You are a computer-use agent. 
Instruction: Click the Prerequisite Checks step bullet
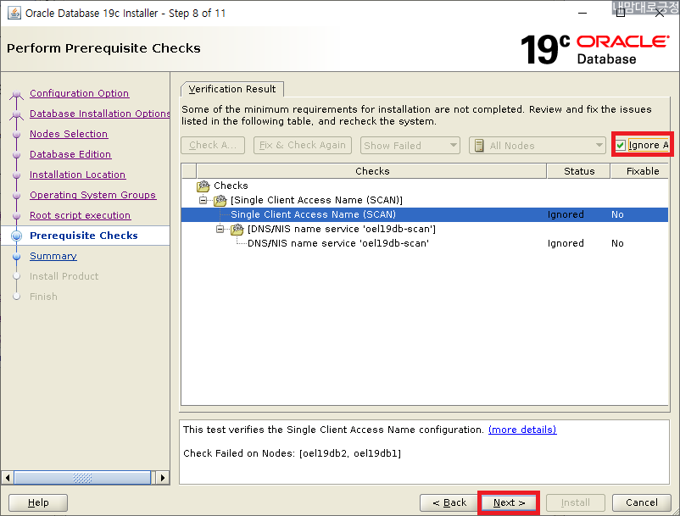coord(16,236)
